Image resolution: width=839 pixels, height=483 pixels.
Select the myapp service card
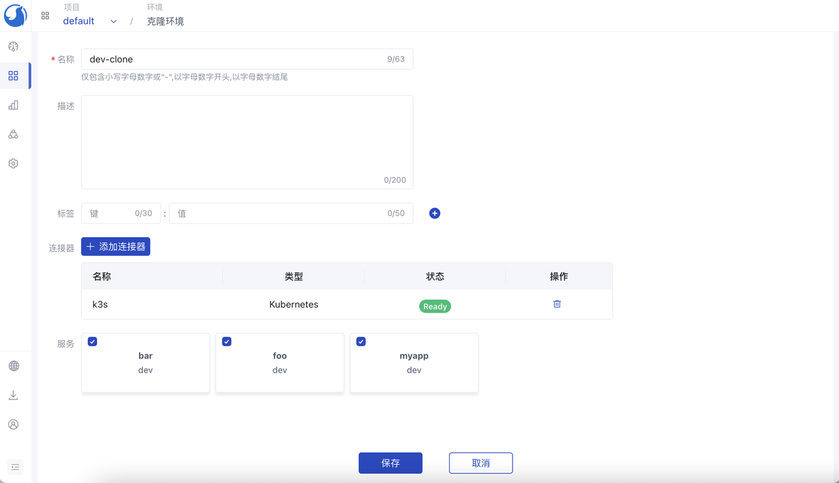point(414,363)
